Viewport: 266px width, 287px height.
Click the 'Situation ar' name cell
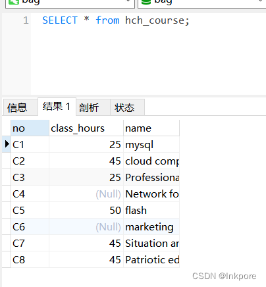pos(151,243)
